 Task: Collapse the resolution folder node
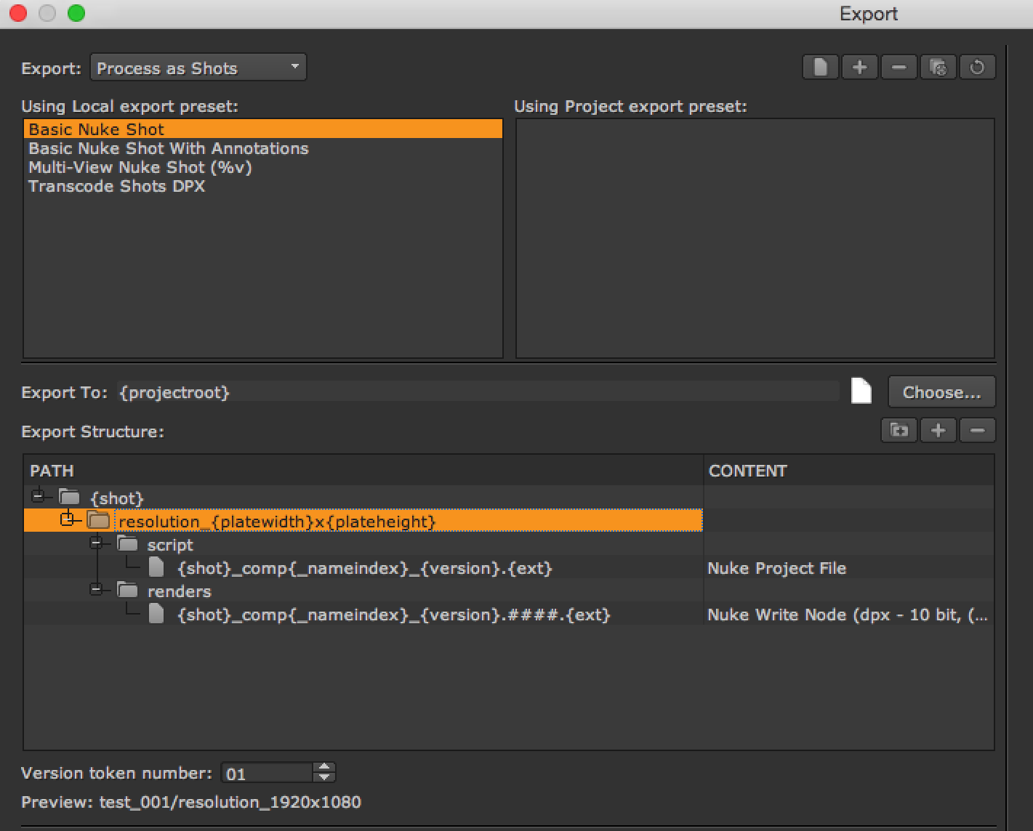pyautogui.click(x=67, y=519)
